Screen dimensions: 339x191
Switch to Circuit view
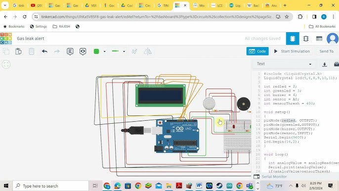[x=293, y=39]
